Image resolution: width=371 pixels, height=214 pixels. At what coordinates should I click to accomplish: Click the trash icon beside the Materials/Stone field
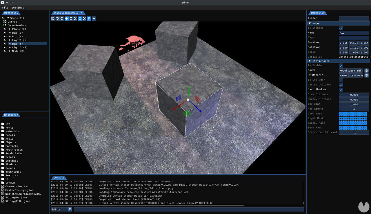(x=366, y=75)
